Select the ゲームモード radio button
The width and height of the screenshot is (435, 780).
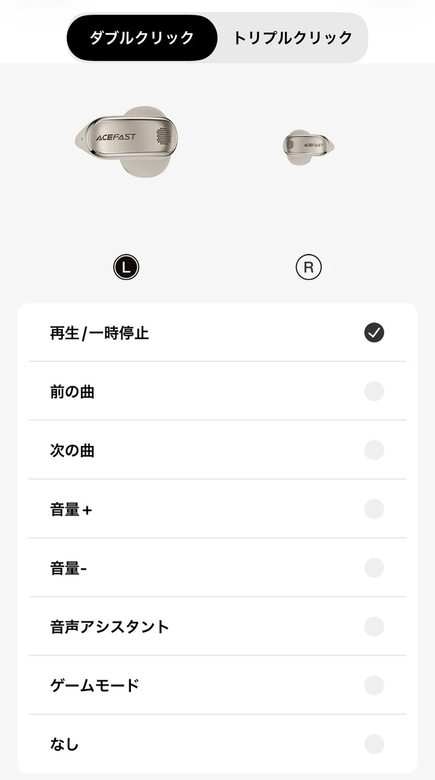coord(374,686)
